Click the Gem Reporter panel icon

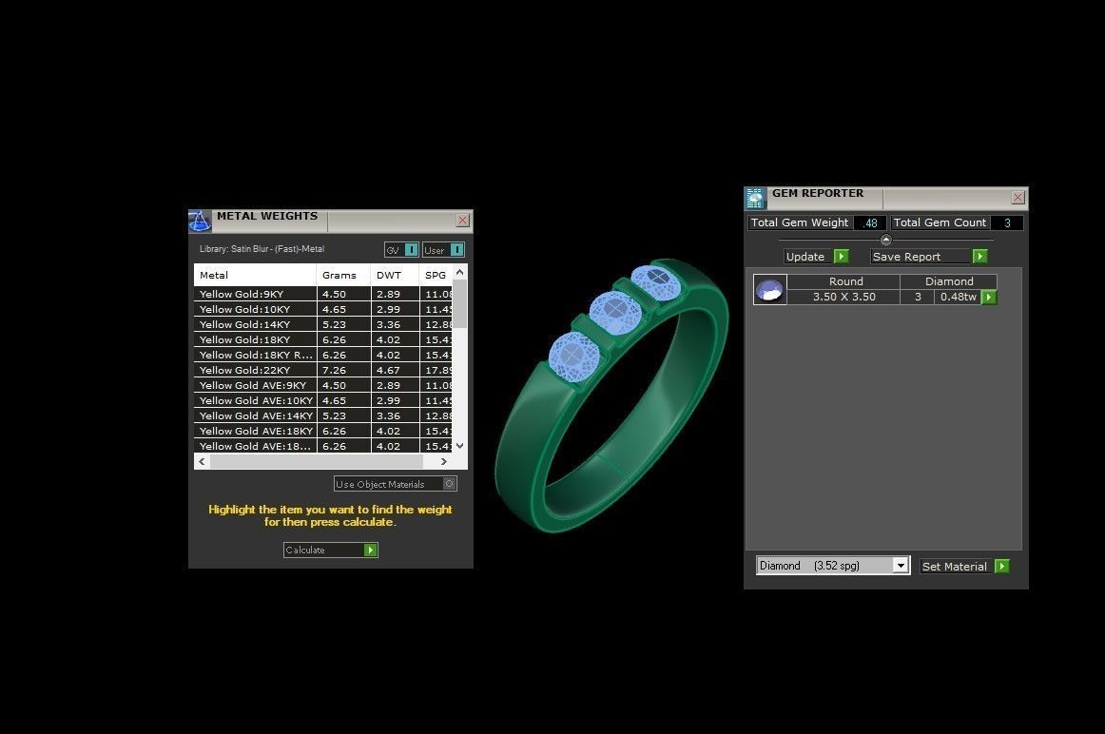(x=755, y=199)
